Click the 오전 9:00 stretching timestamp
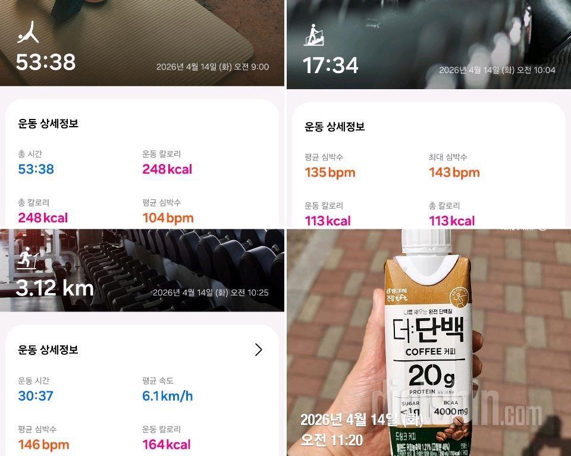Screen dimensions: 571x456 click(x=213, y=67)
